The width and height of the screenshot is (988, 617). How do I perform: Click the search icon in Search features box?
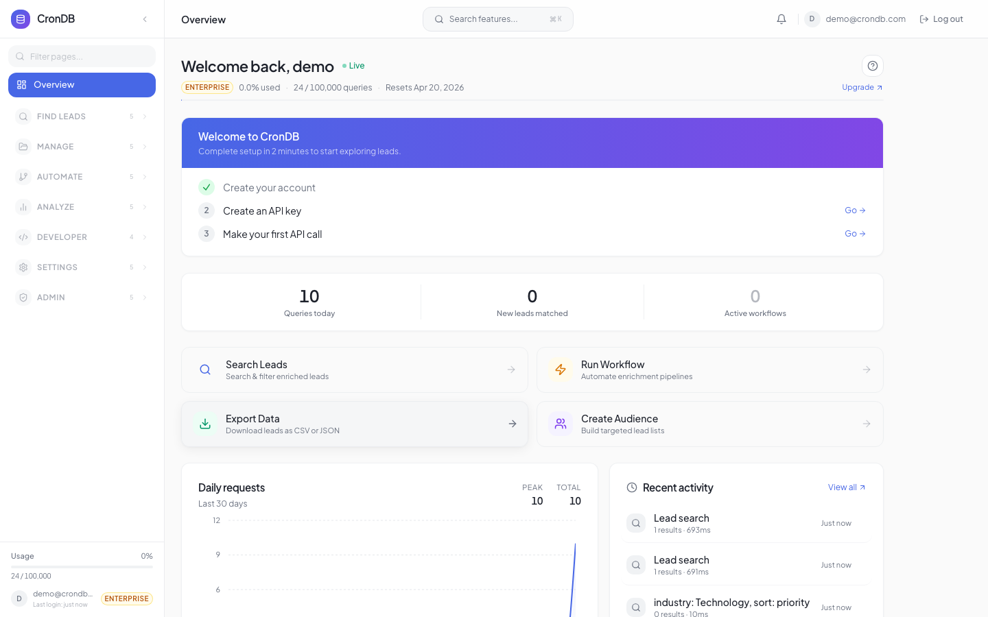[439, 19]
